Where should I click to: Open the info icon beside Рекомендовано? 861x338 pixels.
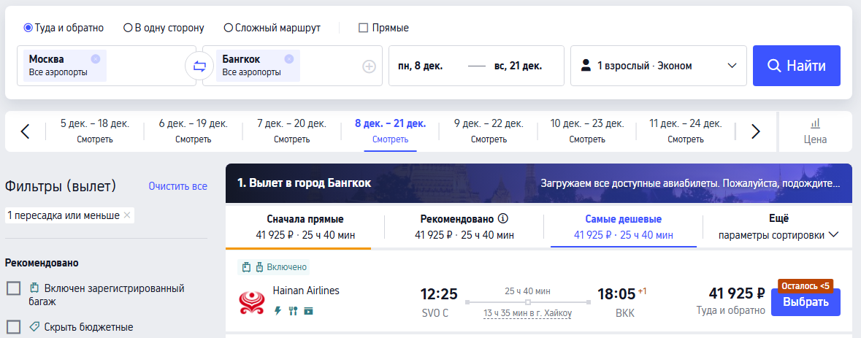coord(502,218)
